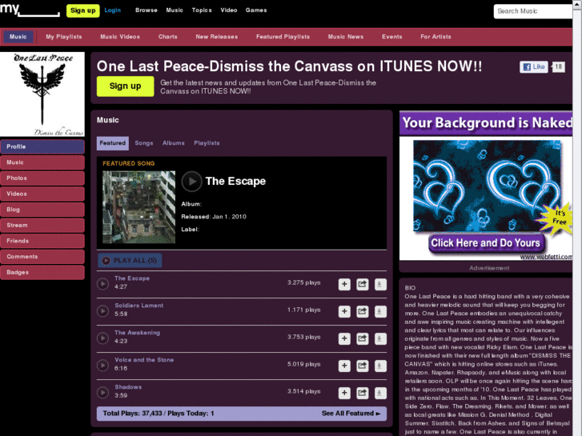Play The Escape track in list
The image size is (582, 436).
pyautogui.click(x=102, y=284)
